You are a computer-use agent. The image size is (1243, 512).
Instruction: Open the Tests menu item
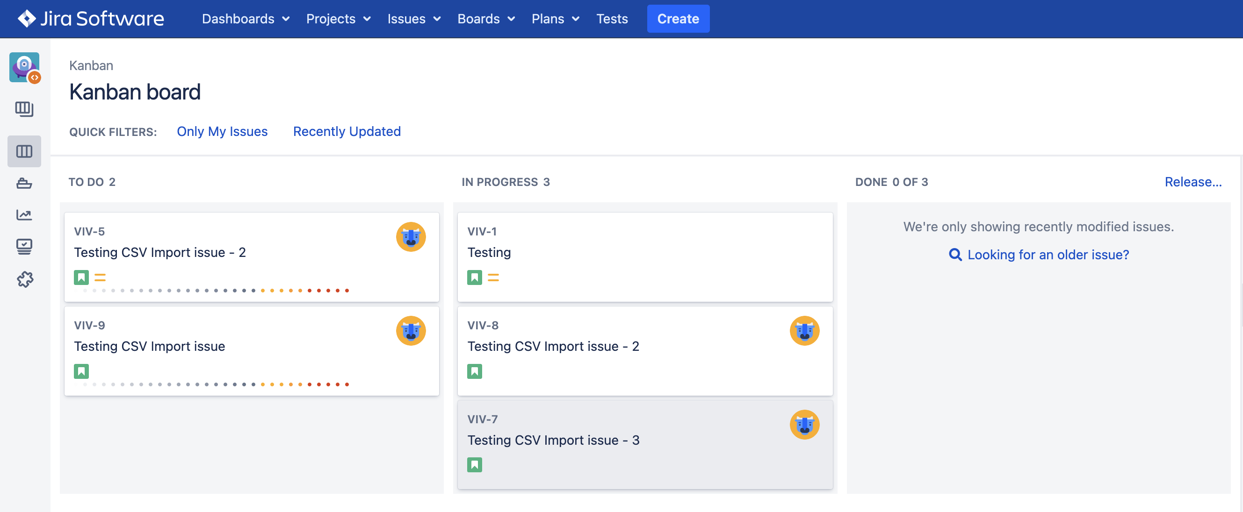point(612,19)
